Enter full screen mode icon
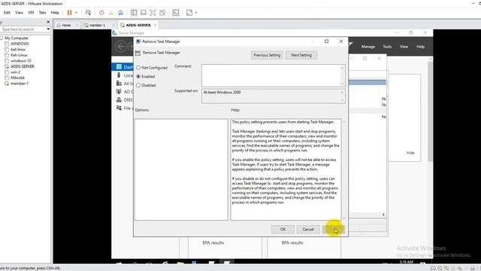The width and height of the screenshot is (481, 271). click(x=153, y=13)
